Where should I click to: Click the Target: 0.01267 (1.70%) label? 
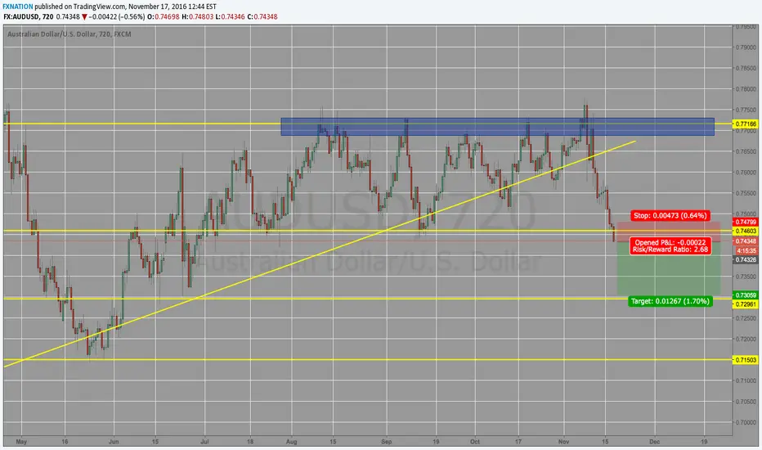[x=670, y=301]
